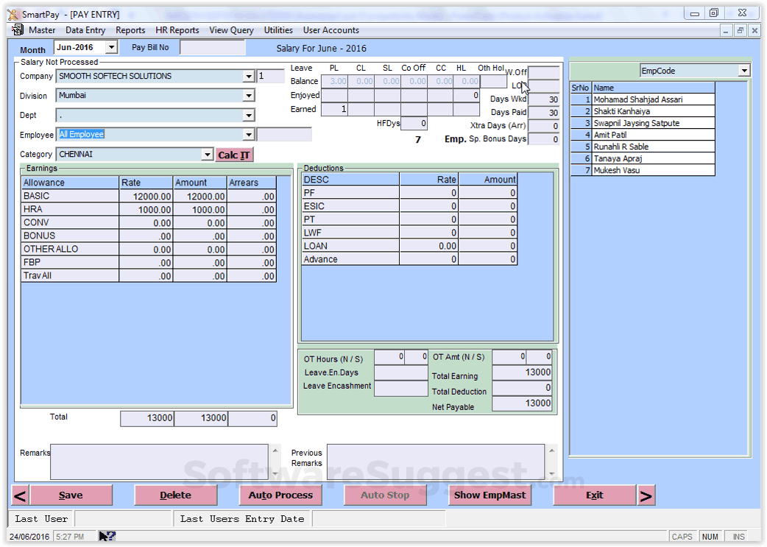
Task: Go to previous record with left arrow
Action: pos(20,495)
